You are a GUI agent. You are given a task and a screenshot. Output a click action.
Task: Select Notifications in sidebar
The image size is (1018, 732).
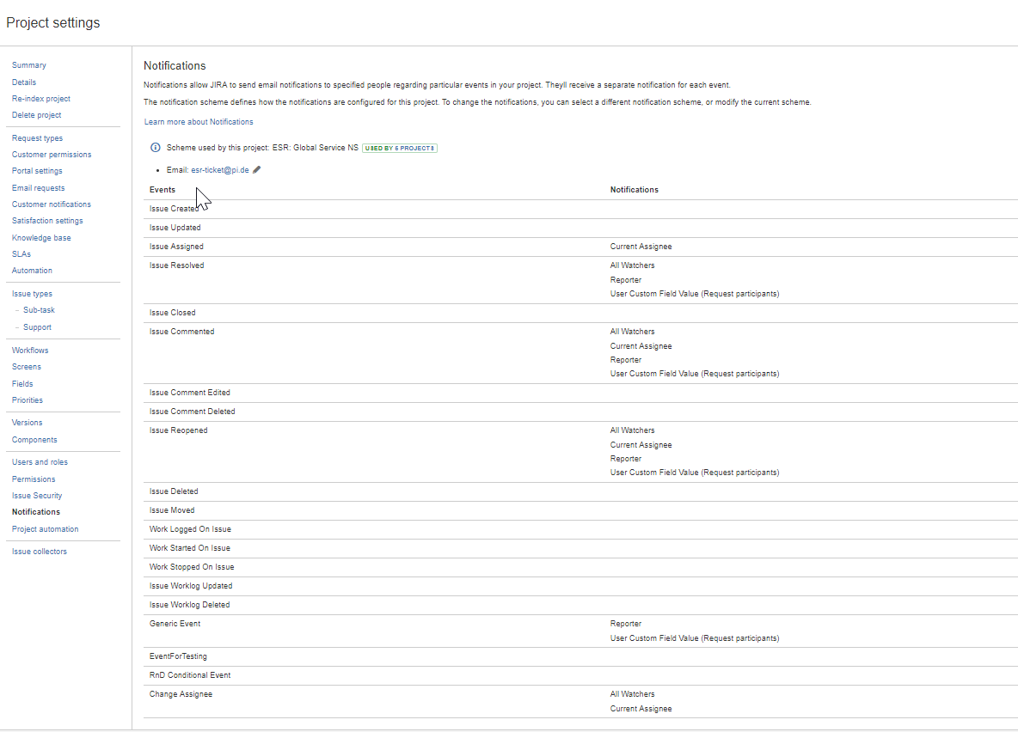click(x=36, y=512)
